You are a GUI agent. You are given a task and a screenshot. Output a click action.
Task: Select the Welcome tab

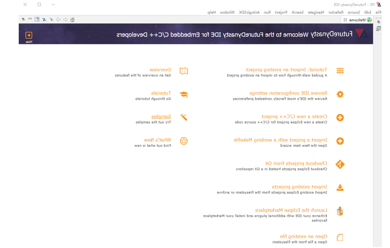point(358,20)
